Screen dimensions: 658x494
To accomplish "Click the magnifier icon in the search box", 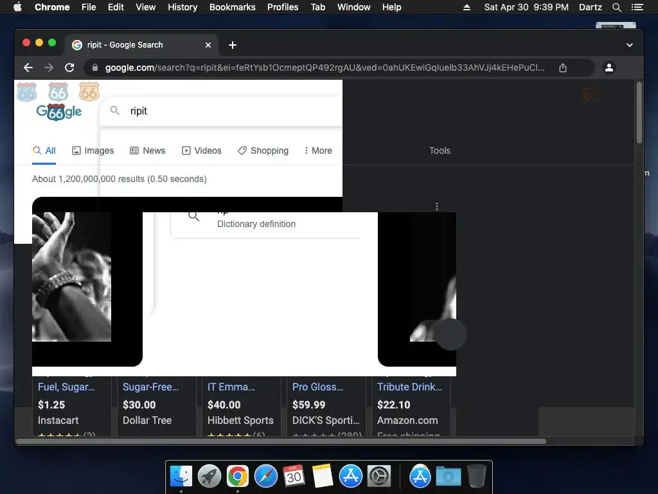I will pyautogui.click(x=114, y=111).
